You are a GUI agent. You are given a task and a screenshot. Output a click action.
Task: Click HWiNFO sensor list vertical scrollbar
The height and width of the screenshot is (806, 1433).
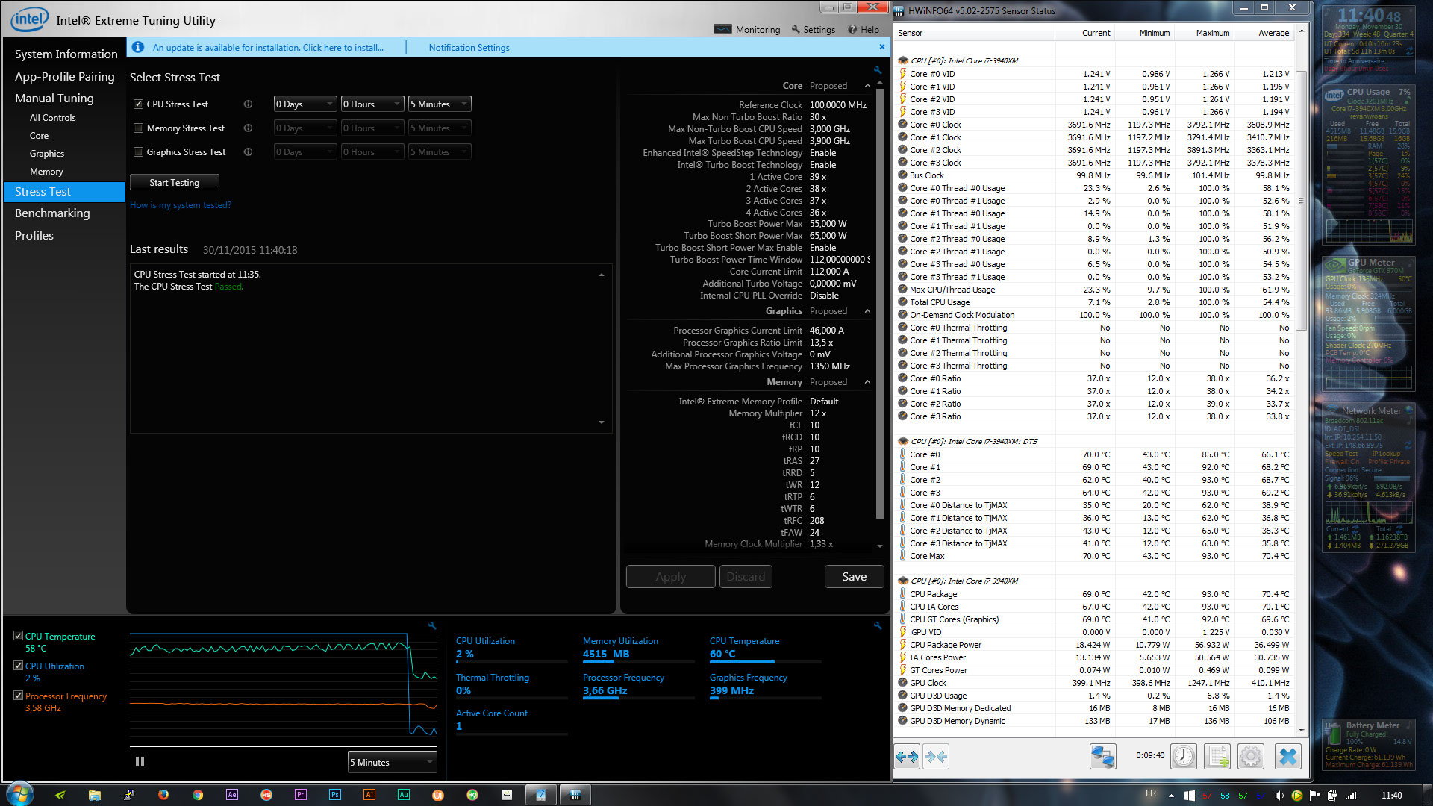point(1302,201)
